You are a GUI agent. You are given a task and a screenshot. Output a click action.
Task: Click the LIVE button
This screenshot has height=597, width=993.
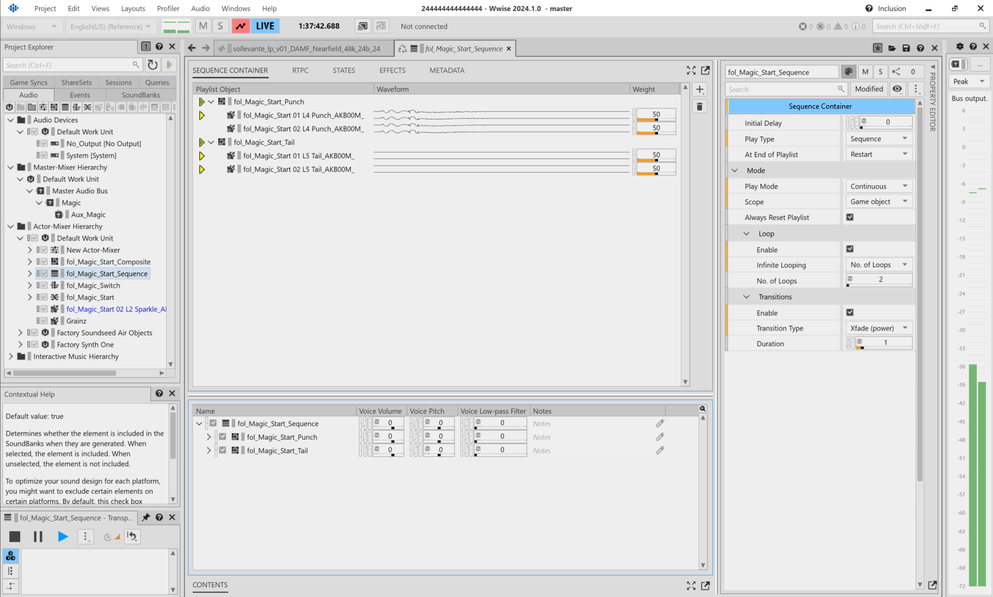pyautogui.click(x=265, y=26)
